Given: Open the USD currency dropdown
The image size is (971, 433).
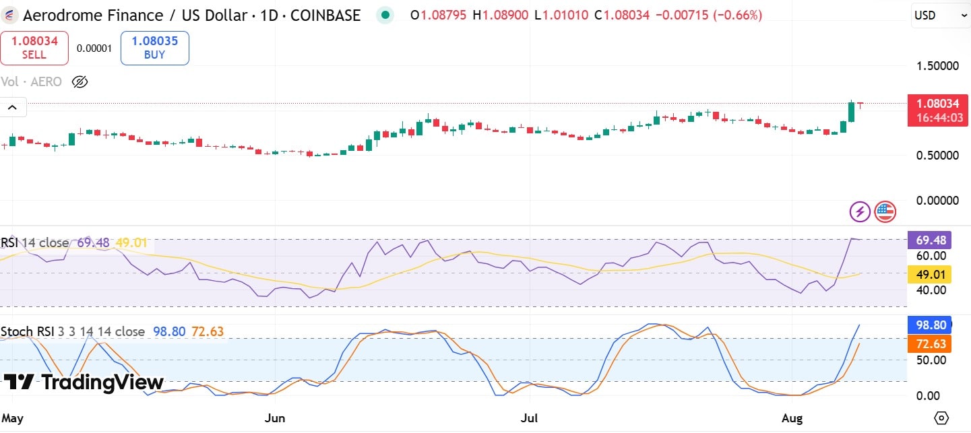Looking at the screenshot, I should (x=941, y=15).
